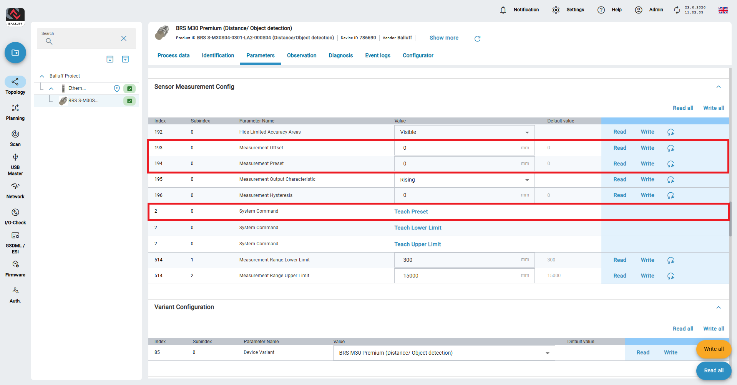This screenshot has width=737, height=385.
Task: Reset Measurement Hysteresis to default icon
Action: point(671,195)
